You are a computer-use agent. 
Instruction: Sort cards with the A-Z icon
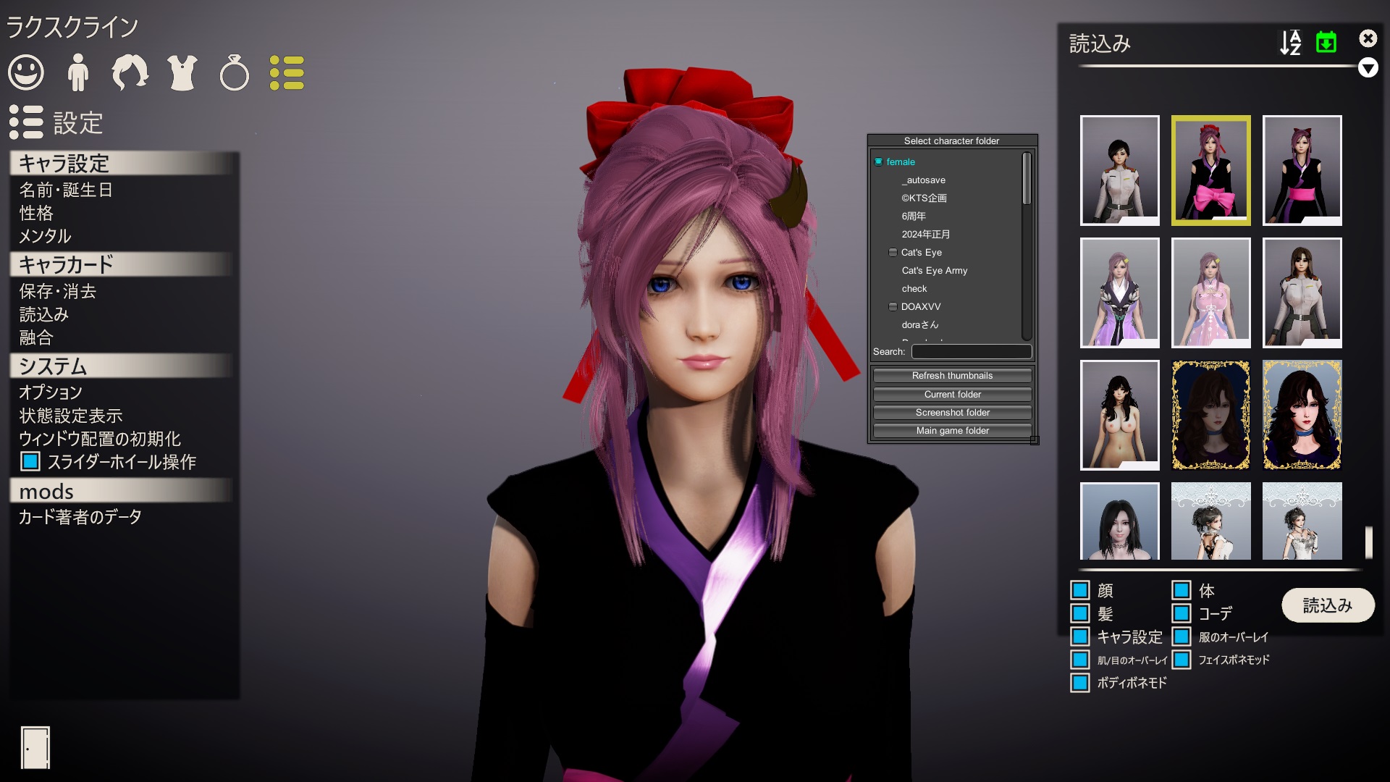(x=1290, y=43)
